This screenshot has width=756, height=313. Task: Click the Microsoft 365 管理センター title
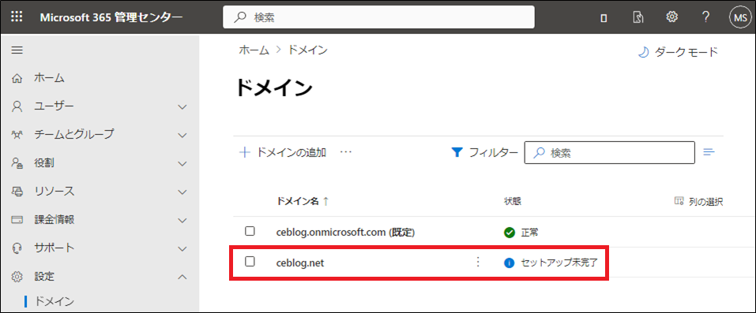(111, 17)
